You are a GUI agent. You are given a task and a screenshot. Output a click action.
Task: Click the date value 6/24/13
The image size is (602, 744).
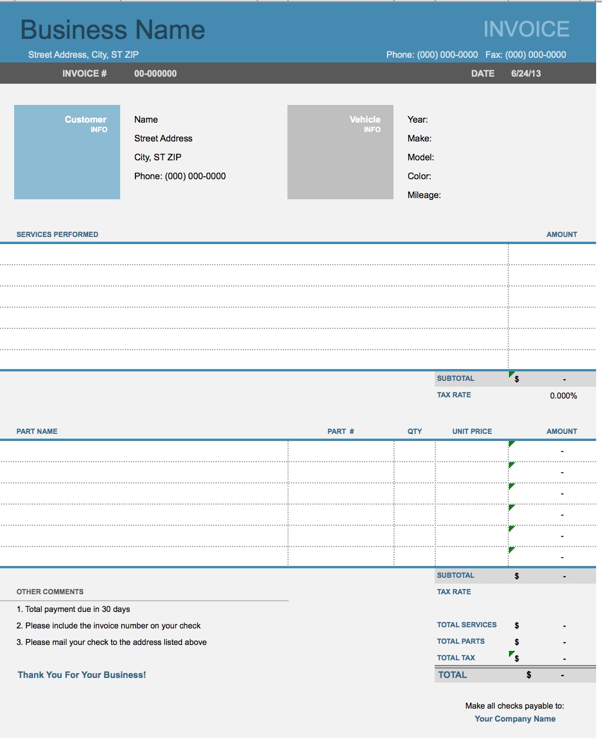coord(526,74)
